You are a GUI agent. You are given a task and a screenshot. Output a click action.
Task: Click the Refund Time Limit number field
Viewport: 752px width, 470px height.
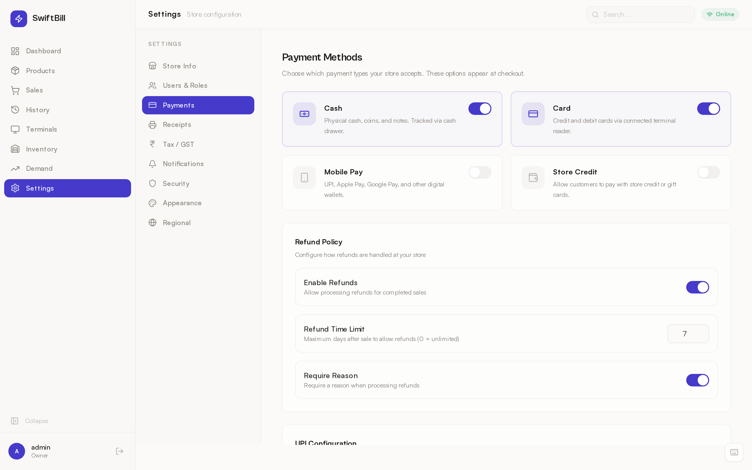click(688, 333)
